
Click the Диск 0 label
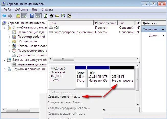point(60,68)
